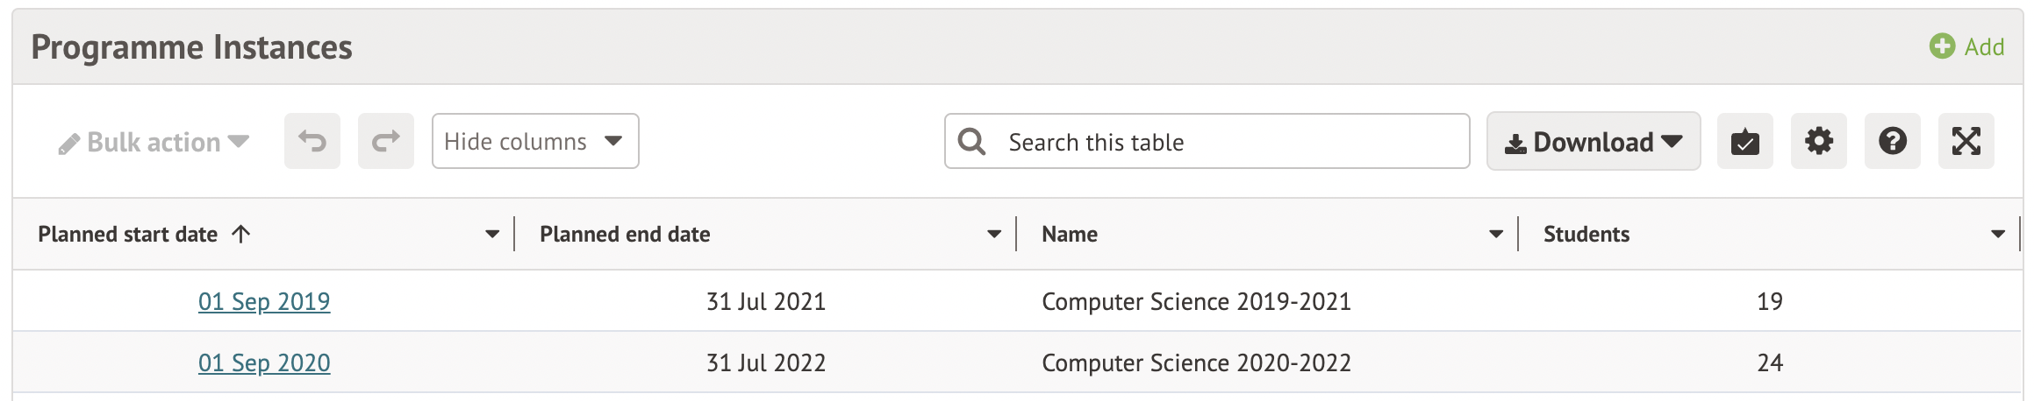Click the redo arrow icon
Image resolution: width=2034 pixels, height=401 pixels.
pyautogui.click(x=385, y=141)
